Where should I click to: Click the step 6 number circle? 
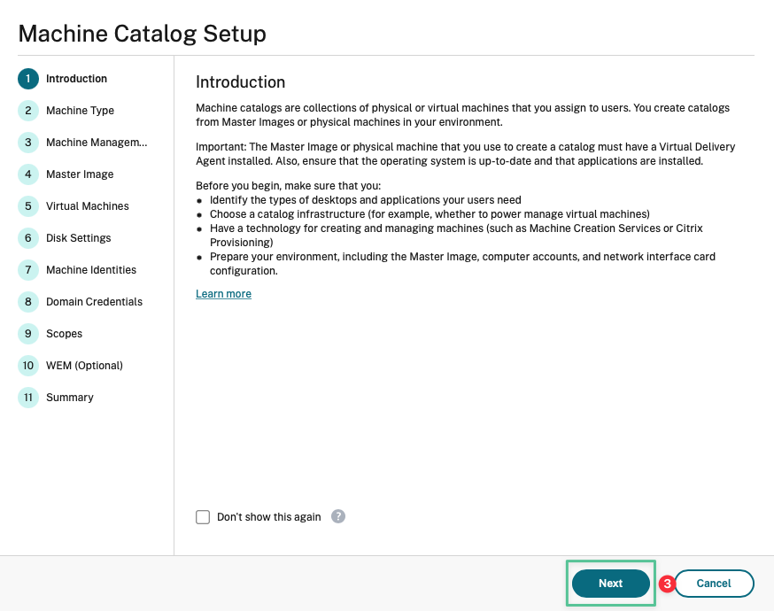28,238
